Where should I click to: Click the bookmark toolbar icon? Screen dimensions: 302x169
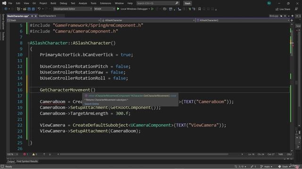[x=200, y=9]
